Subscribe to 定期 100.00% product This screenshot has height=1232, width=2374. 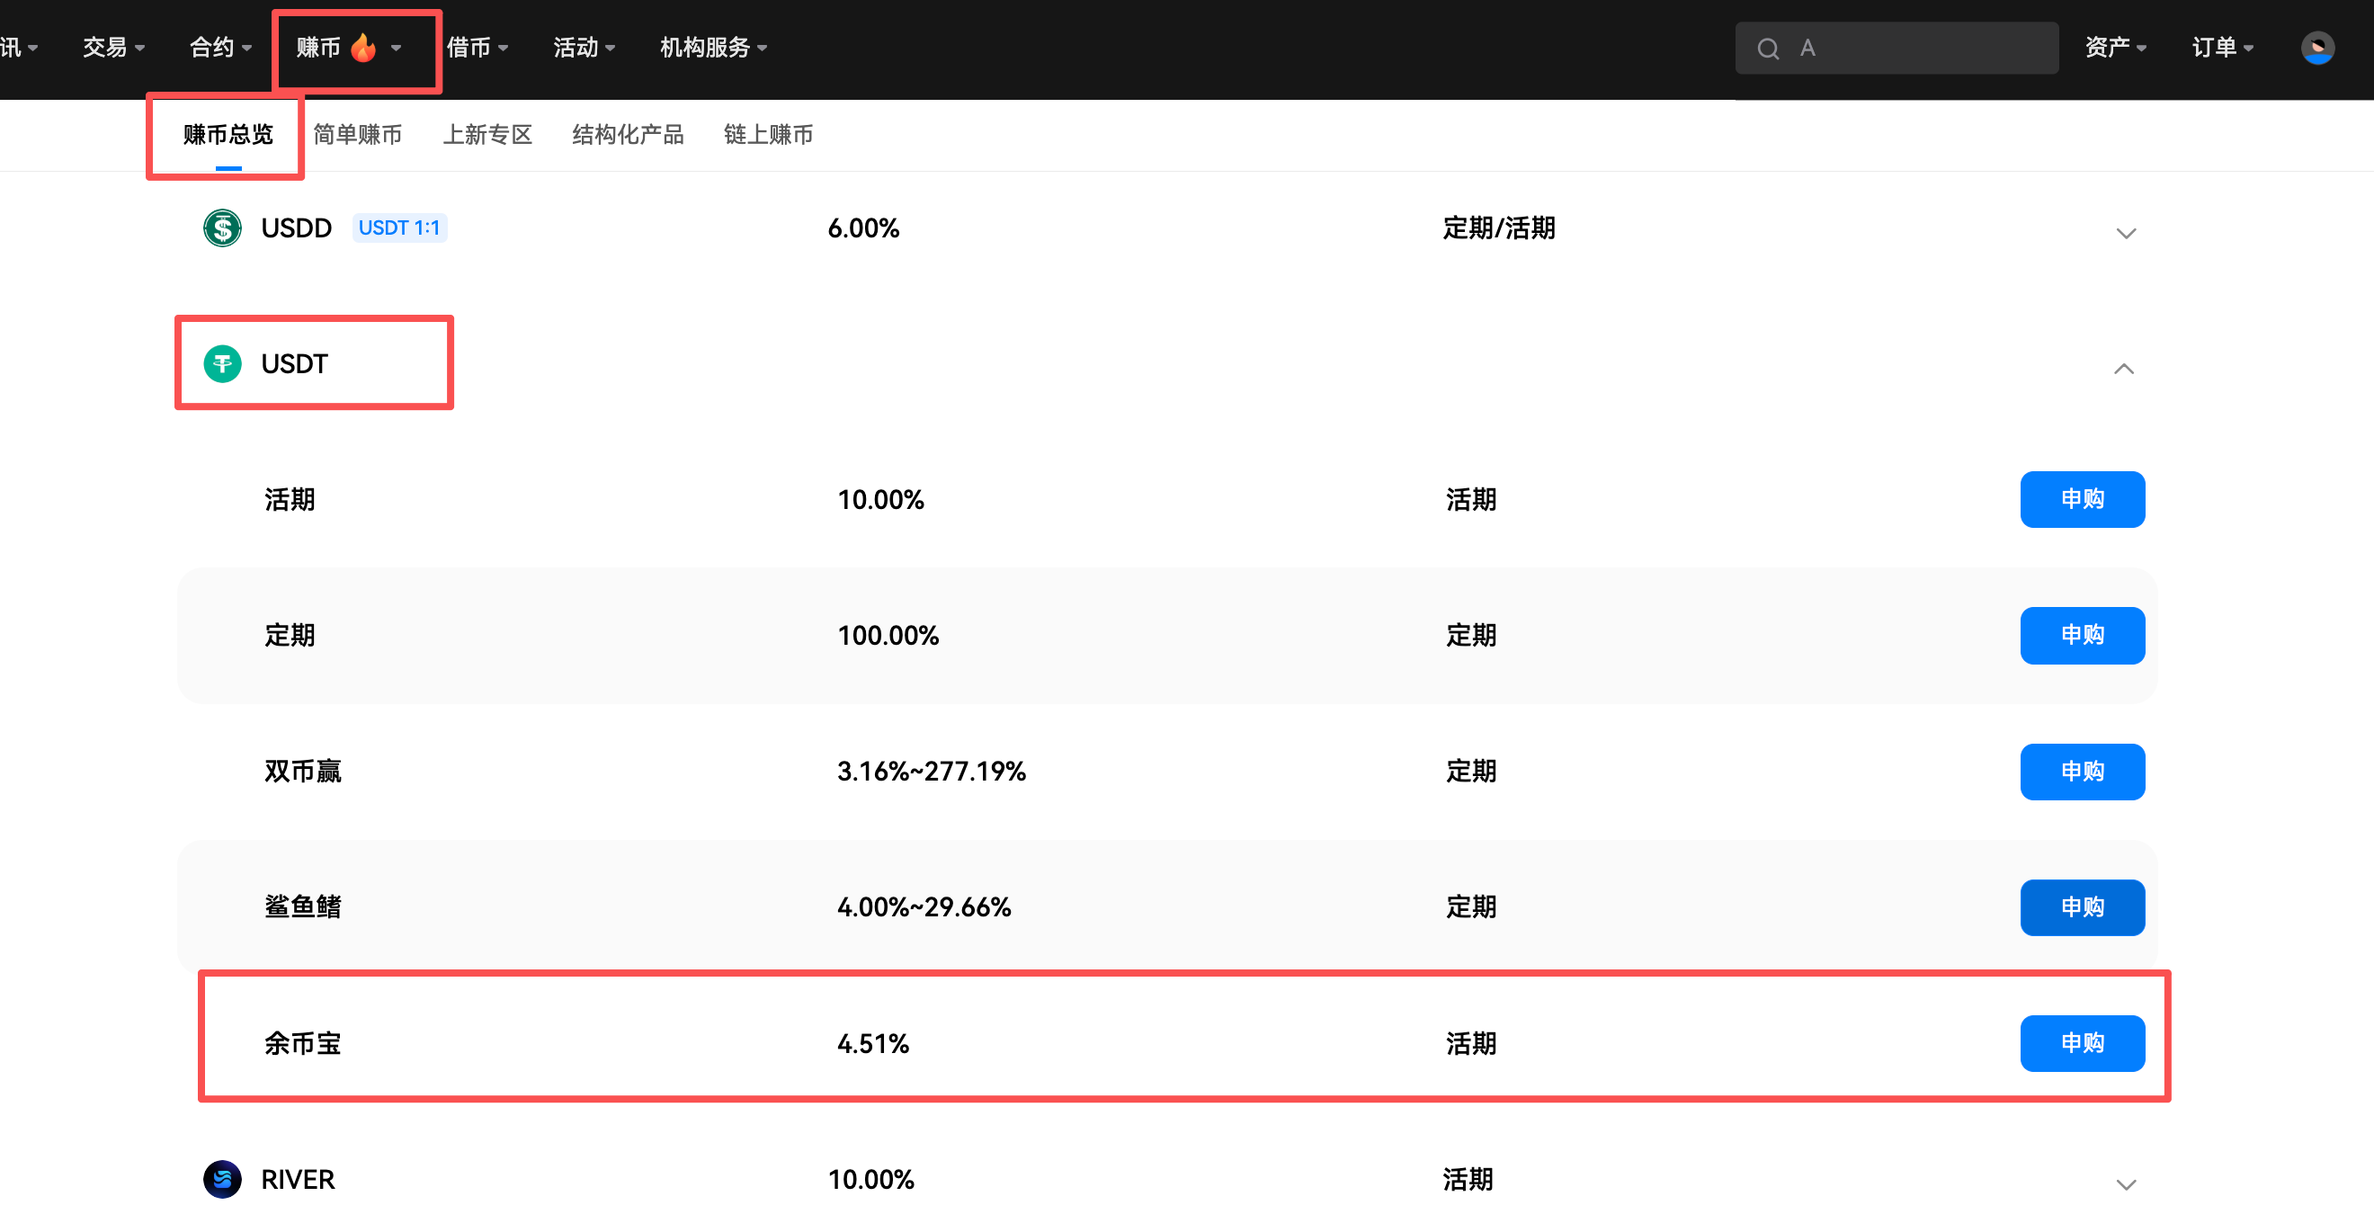tap(2082, 635)
